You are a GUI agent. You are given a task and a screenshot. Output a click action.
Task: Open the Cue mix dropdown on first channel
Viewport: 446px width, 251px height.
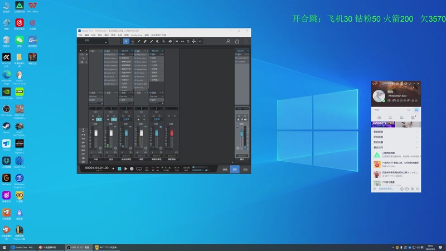tap(96, 96)
